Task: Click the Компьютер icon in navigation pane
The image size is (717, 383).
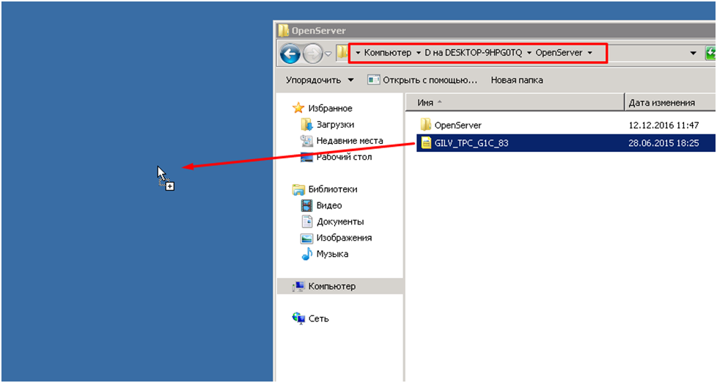Action: (x=298, y=286)
